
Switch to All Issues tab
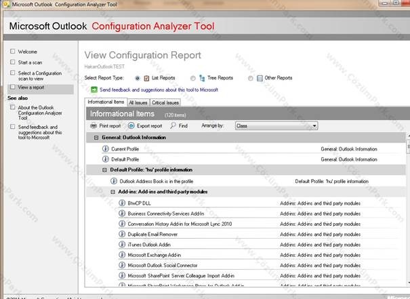coord(138,103)
